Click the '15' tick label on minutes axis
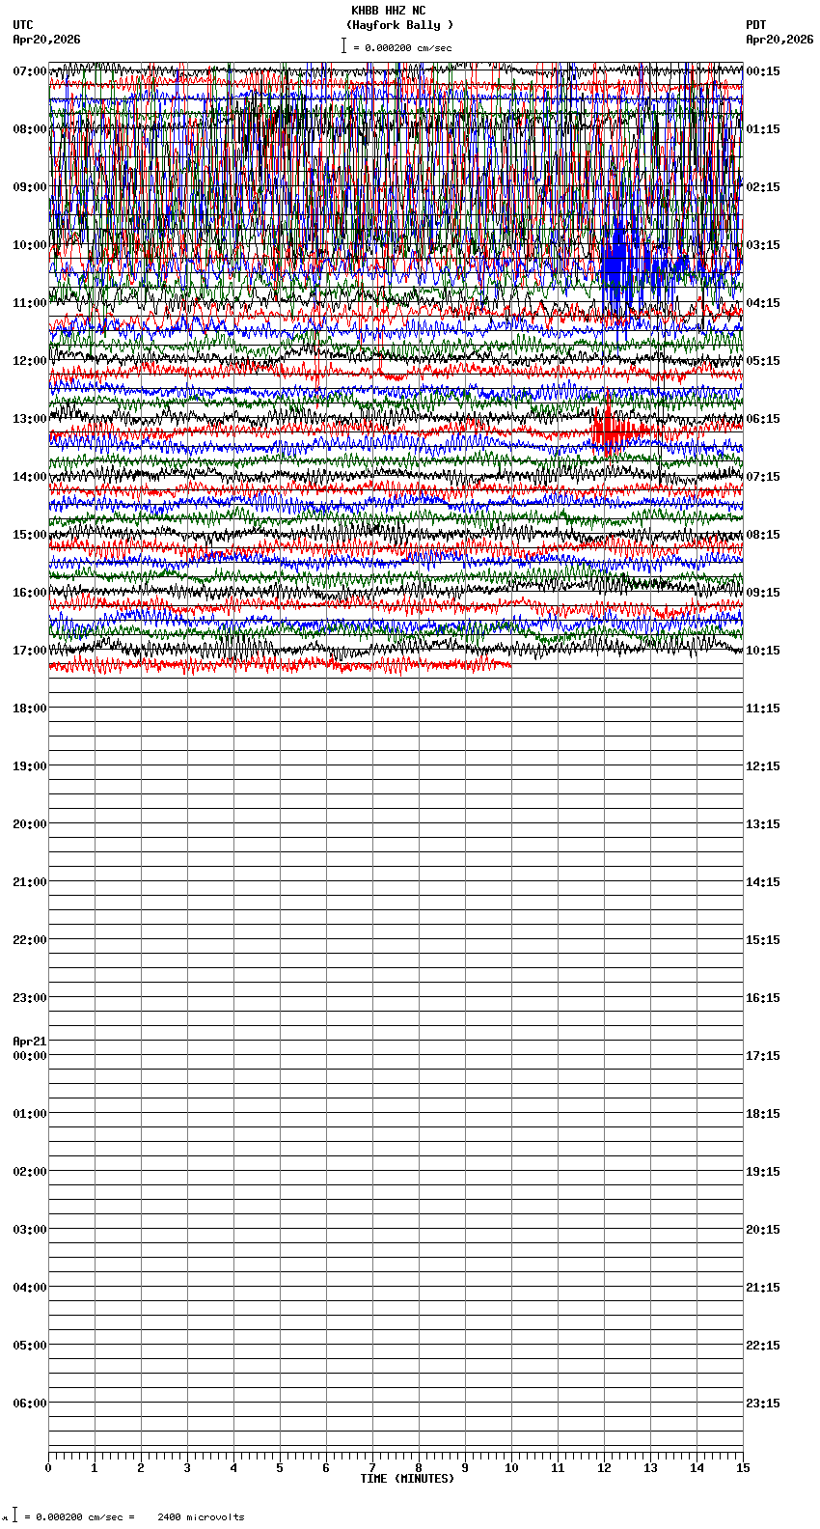 [743, 1468]
